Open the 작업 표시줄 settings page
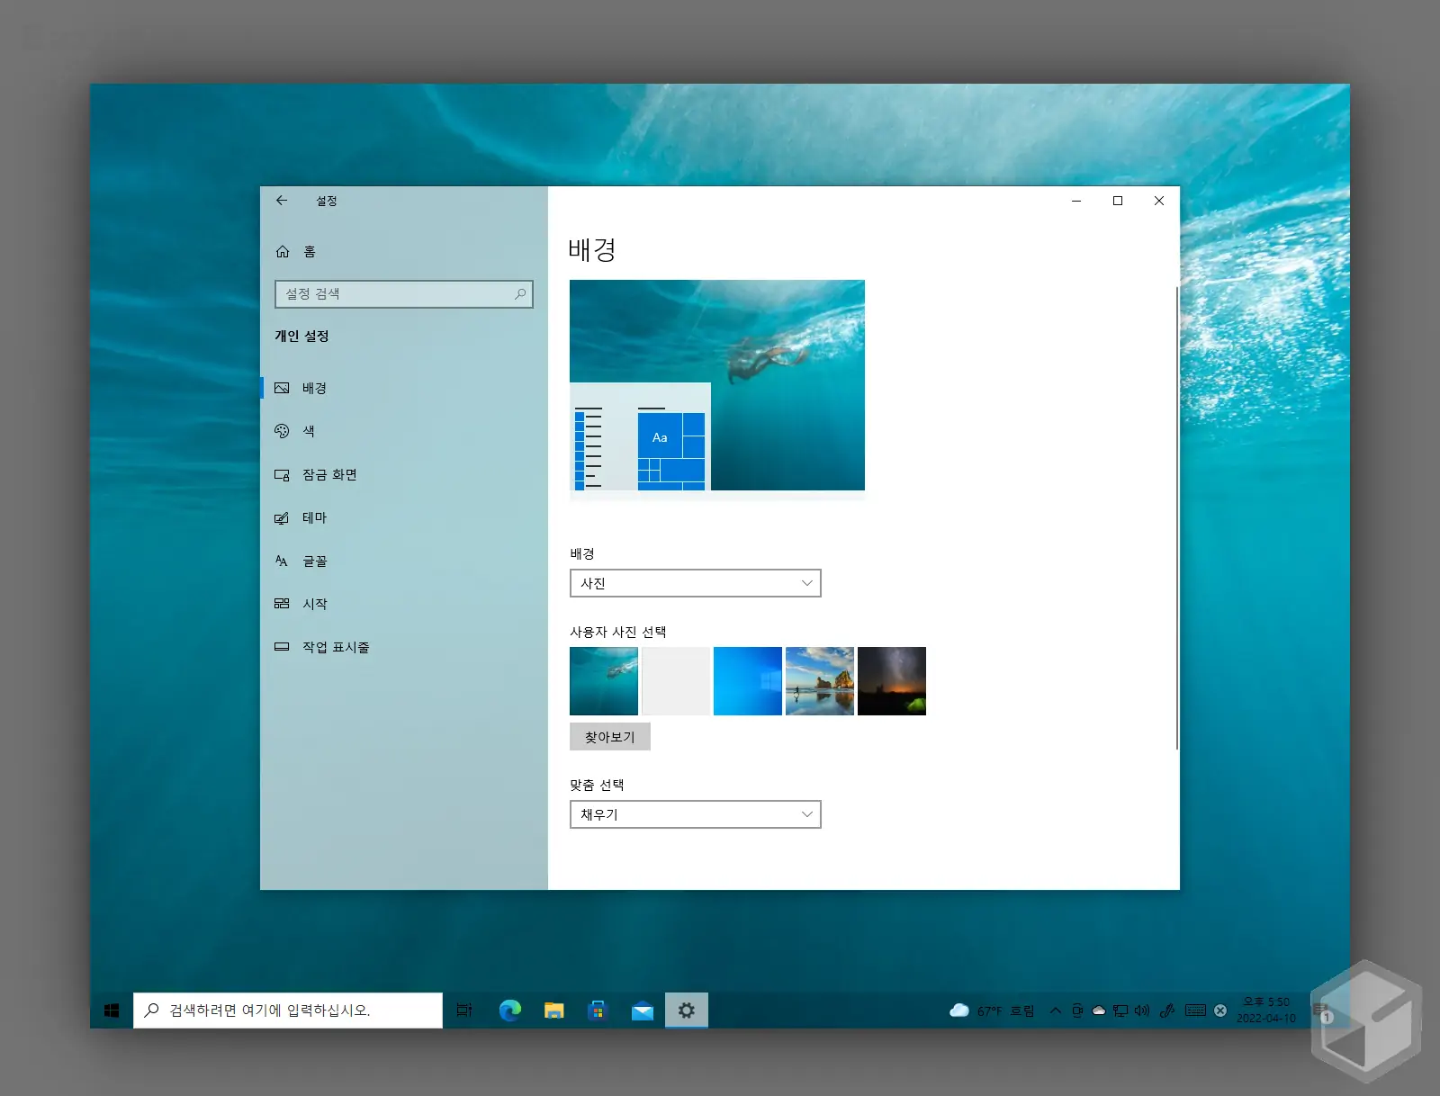1440x1096 pixels. tap(335, 647)
